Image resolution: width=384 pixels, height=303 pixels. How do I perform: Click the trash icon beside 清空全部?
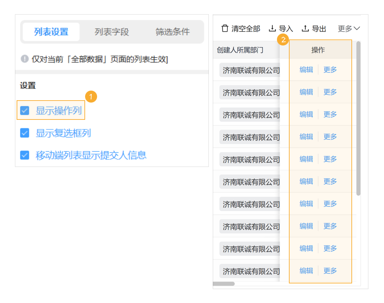(225, 29)
